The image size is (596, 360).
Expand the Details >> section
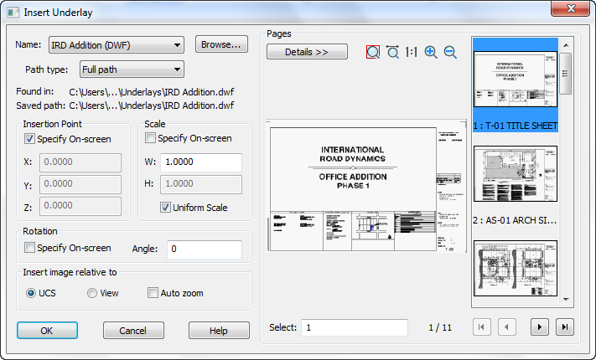(x=307, y=52)
